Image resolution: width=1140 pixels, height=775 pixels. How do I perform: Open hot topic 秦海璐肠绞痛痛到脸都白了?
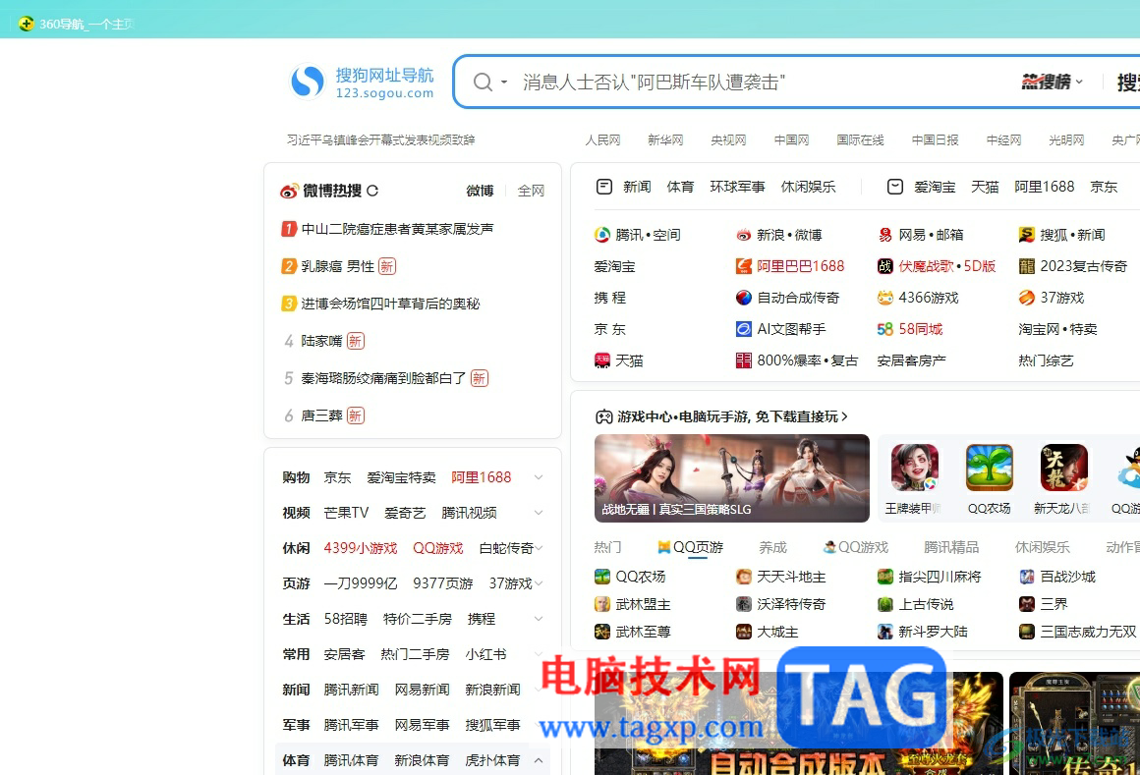[x=383, y=378]
